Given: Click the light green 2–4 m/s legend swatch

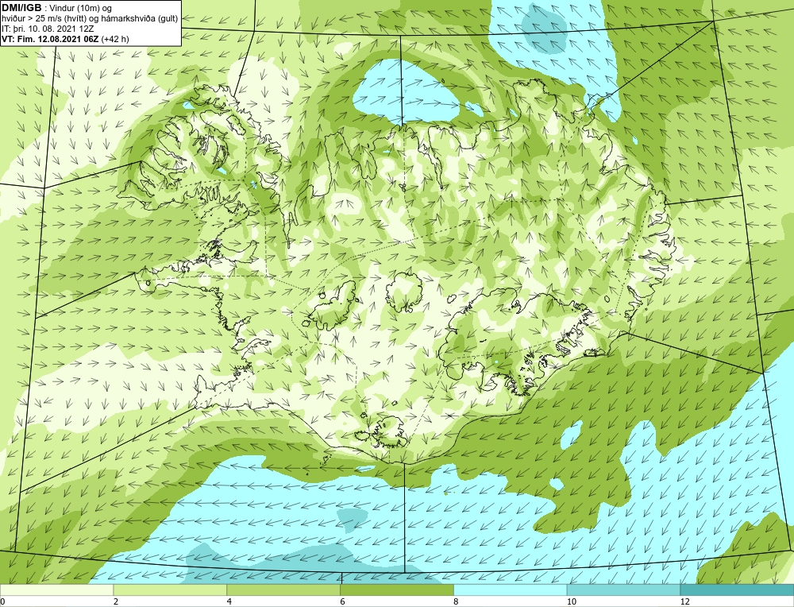Looking at the screenshot, I should click(170, 590).
